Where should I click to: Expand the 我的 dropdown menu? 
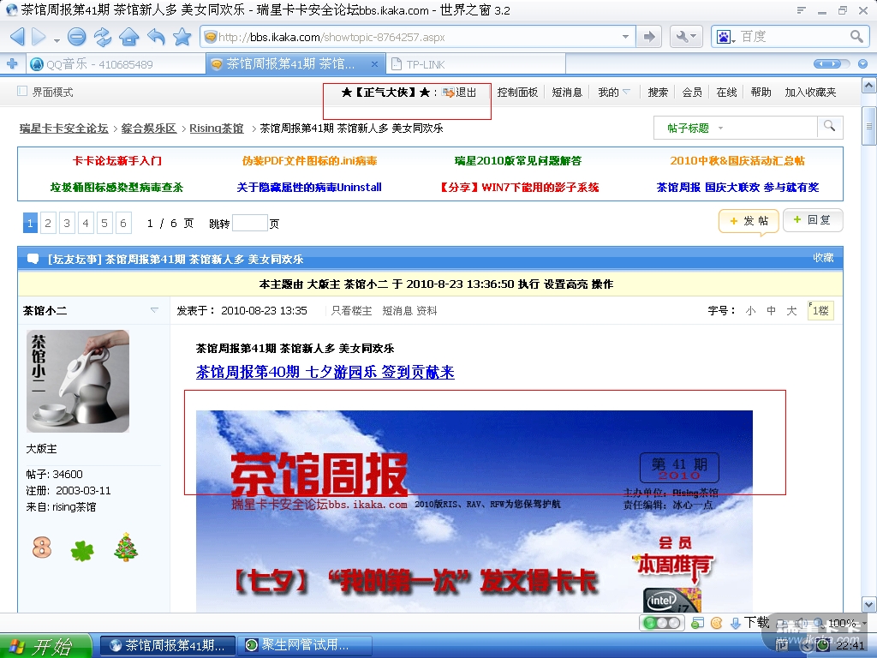[x=614, y=93]
